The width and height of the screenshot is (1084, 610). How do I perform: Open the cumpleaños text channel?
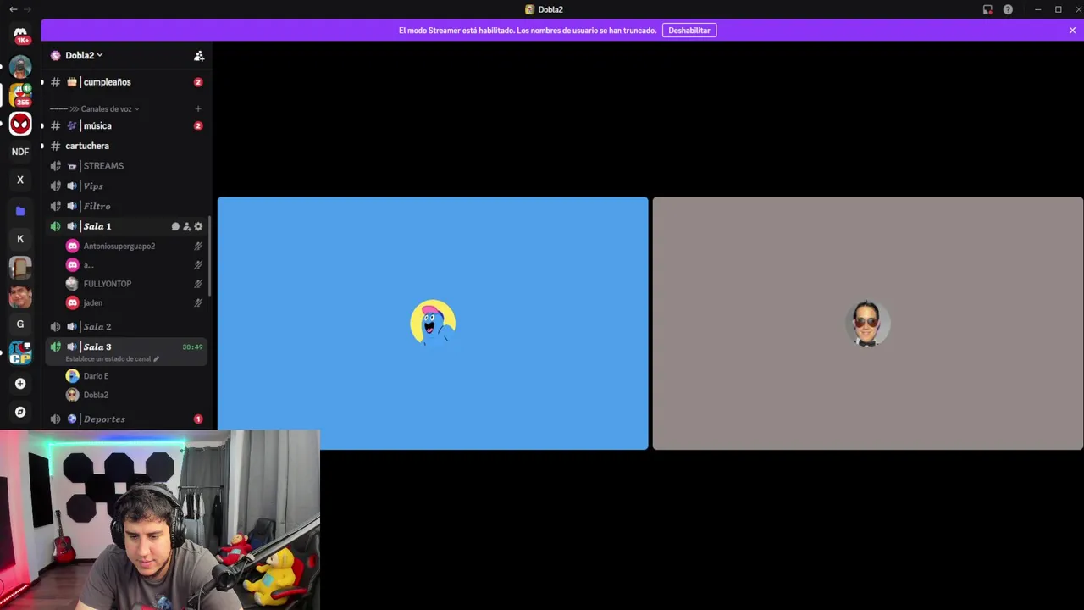click(x=126, y=82)
